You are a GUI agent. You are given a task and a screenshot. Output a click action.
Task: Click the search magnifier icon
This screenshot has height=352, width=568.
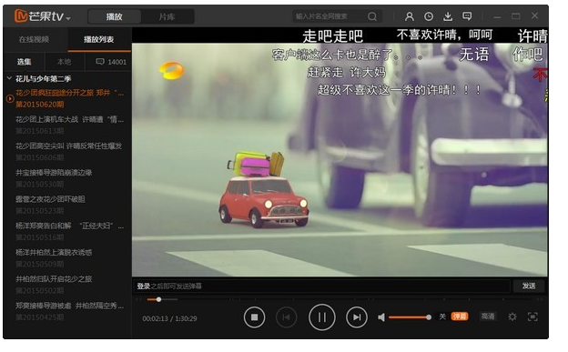click(372, 16)
